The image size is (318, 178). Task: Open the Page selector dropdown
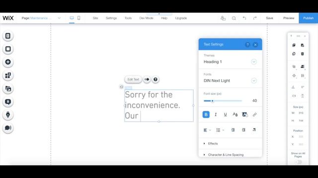coord(41,18)
